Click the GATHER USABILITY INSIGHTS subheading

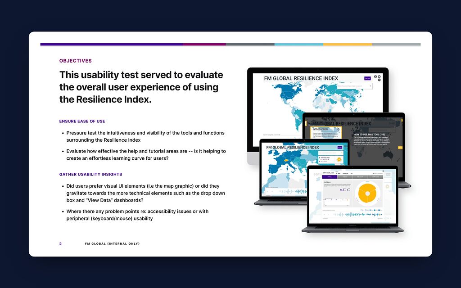click(90, 174)
